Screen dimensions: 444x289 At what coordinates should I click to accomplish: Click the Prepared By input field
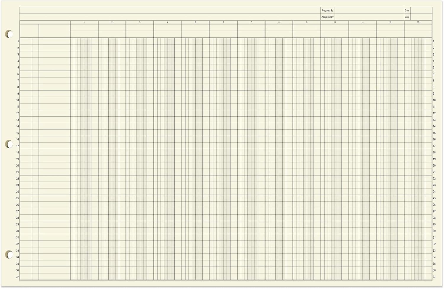pos(369,10)
